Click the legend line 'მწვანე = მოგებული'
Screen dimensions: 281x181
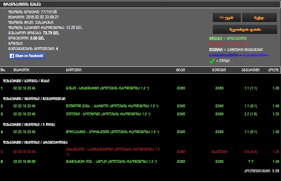(228, 38)
